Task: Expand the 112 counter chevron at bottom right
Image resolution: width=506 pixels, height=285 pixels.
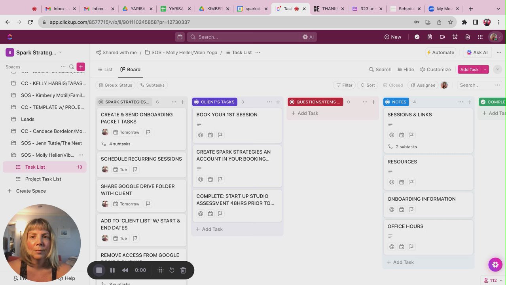Action: [x=501, y=281]
